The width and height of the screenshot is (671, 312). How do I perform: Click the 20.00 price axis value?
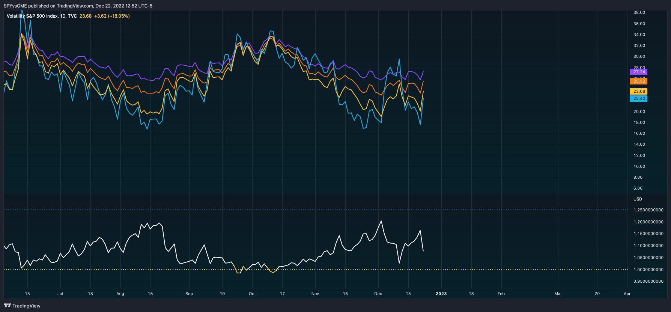(639, 112)
